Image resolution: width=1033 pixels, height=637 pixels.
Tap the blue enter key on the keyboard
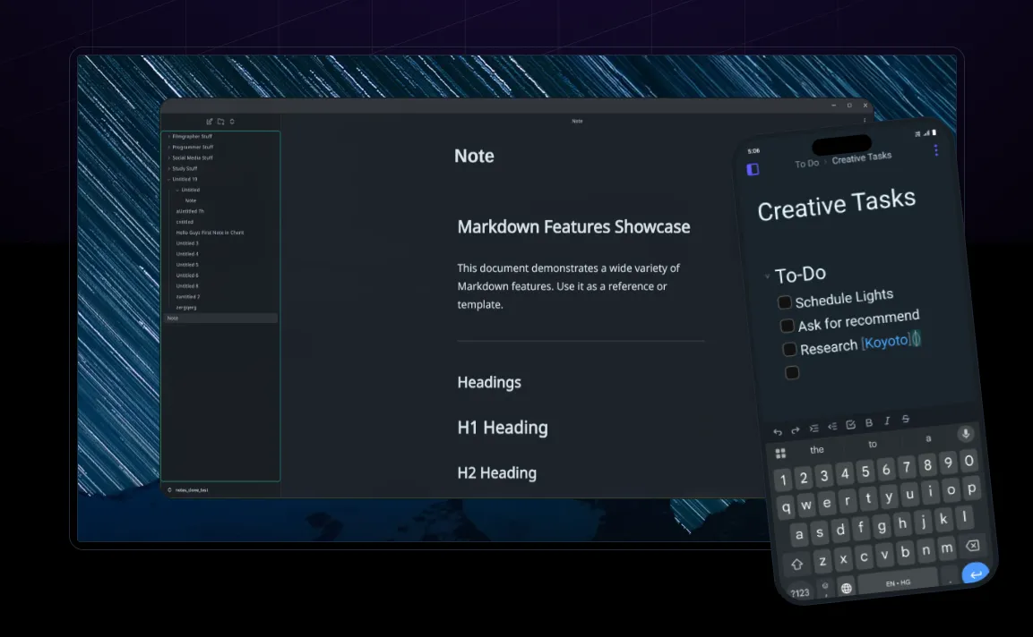point(975,573)
